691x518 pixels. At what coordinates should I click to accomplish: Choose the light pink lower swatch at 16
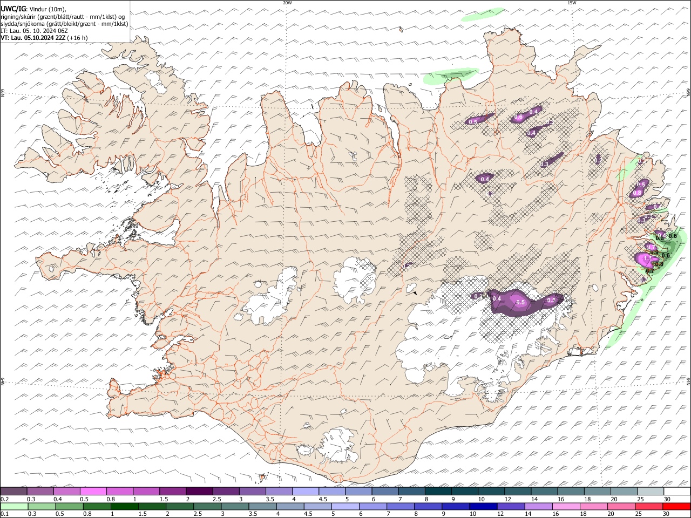click(566, 507)
